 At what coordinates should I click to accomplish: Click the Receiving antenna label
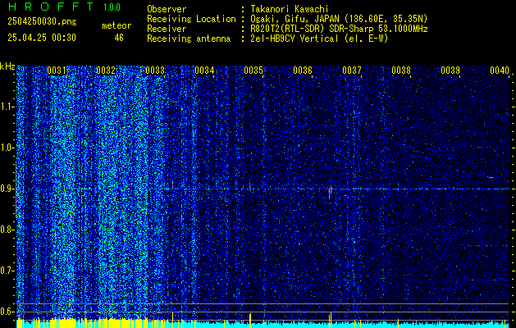tap(189, 39)
